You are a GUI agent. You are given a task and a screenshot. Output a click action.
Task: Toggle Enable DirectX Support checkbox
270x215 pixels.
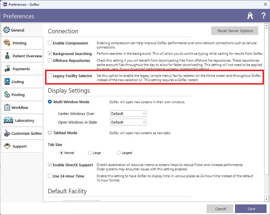pos(50,165)
